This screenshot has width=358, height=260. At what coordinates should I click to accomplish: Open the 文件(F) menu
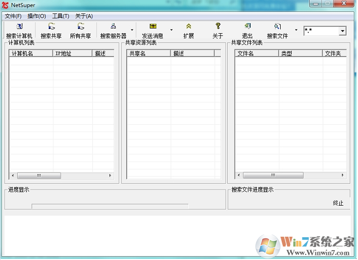(13, 16)
